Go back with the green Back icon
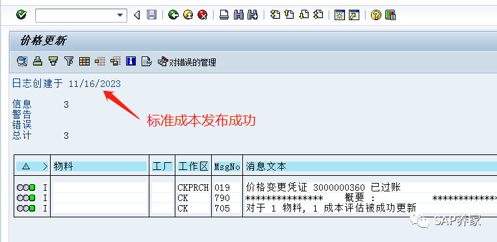The width and height of the screenshot is (497, 242). point(173,15)
